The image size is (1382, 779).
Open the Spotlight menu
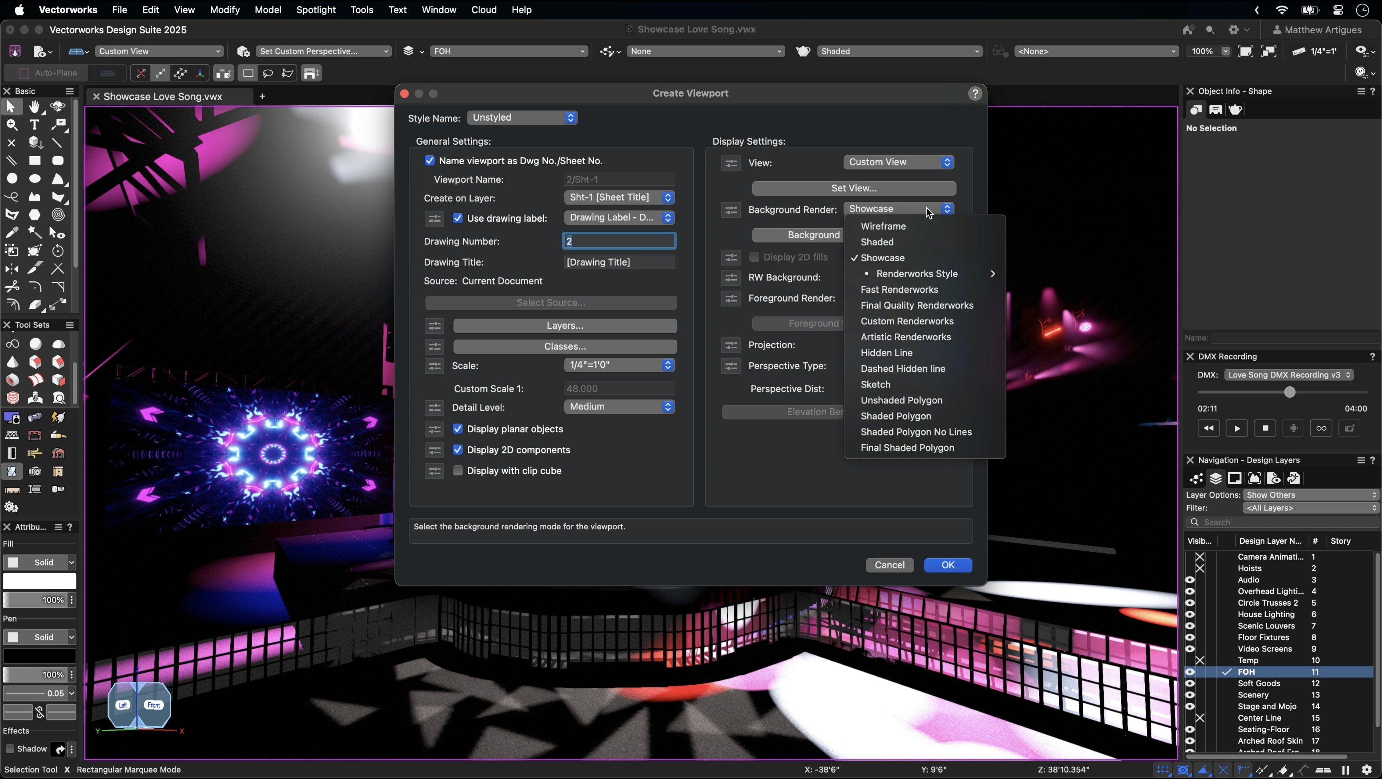pos(316,10)
